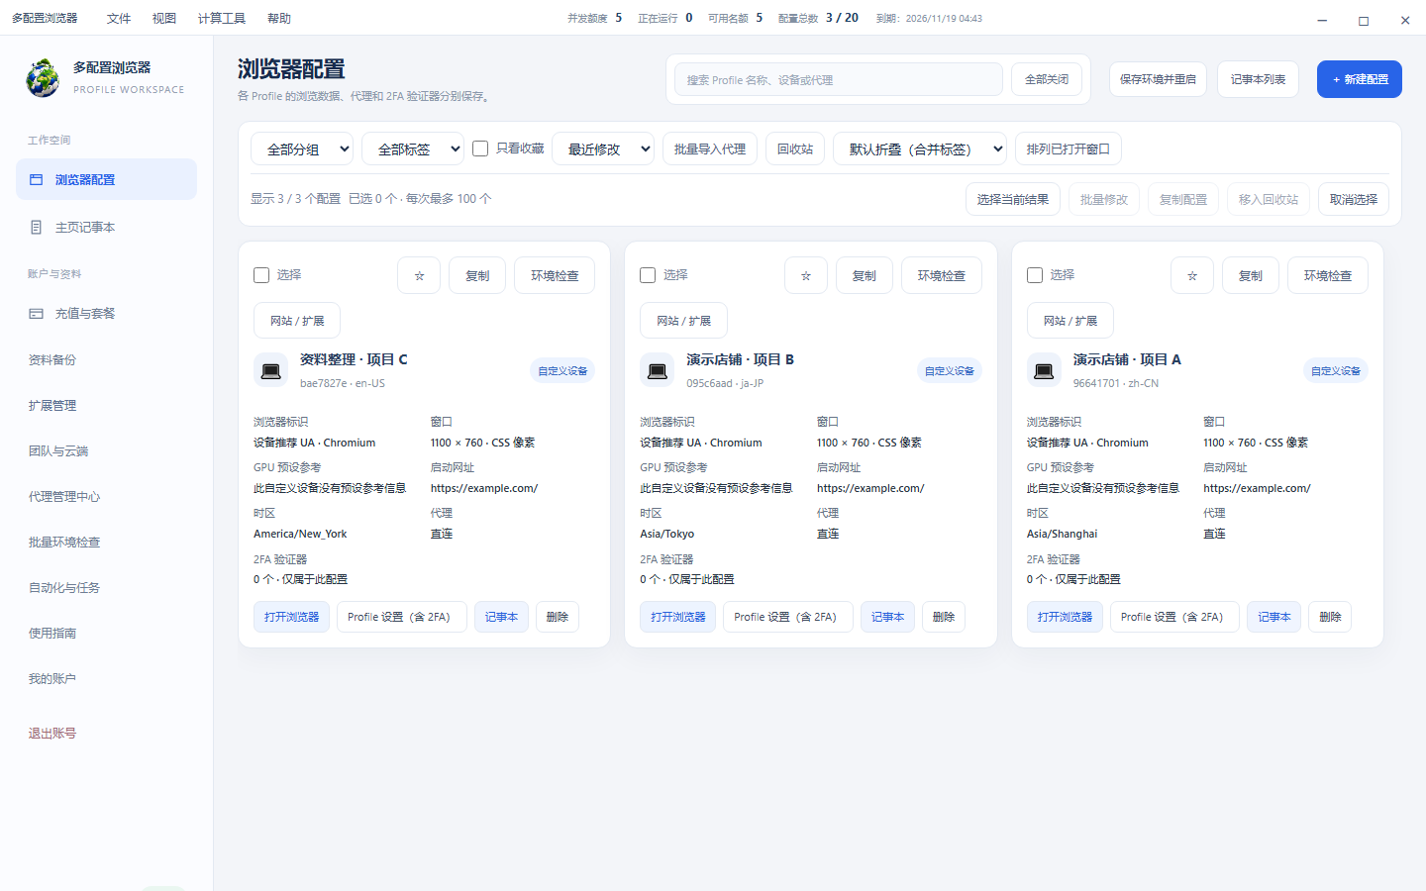Click 复制 on 项目 C card

pyautogui.click(x=477, y=275)
